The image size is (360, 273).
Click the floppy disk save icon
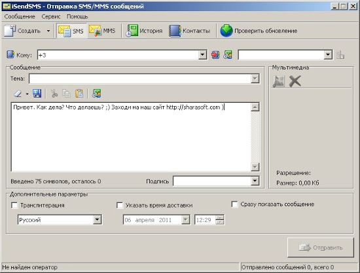[x=37, y=94]
